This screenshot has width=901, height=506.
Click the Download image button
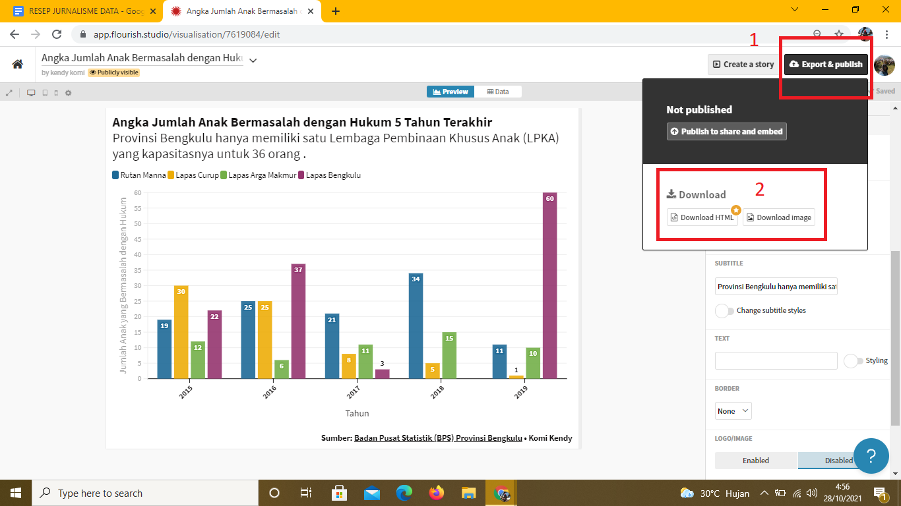tap(778, 217)
